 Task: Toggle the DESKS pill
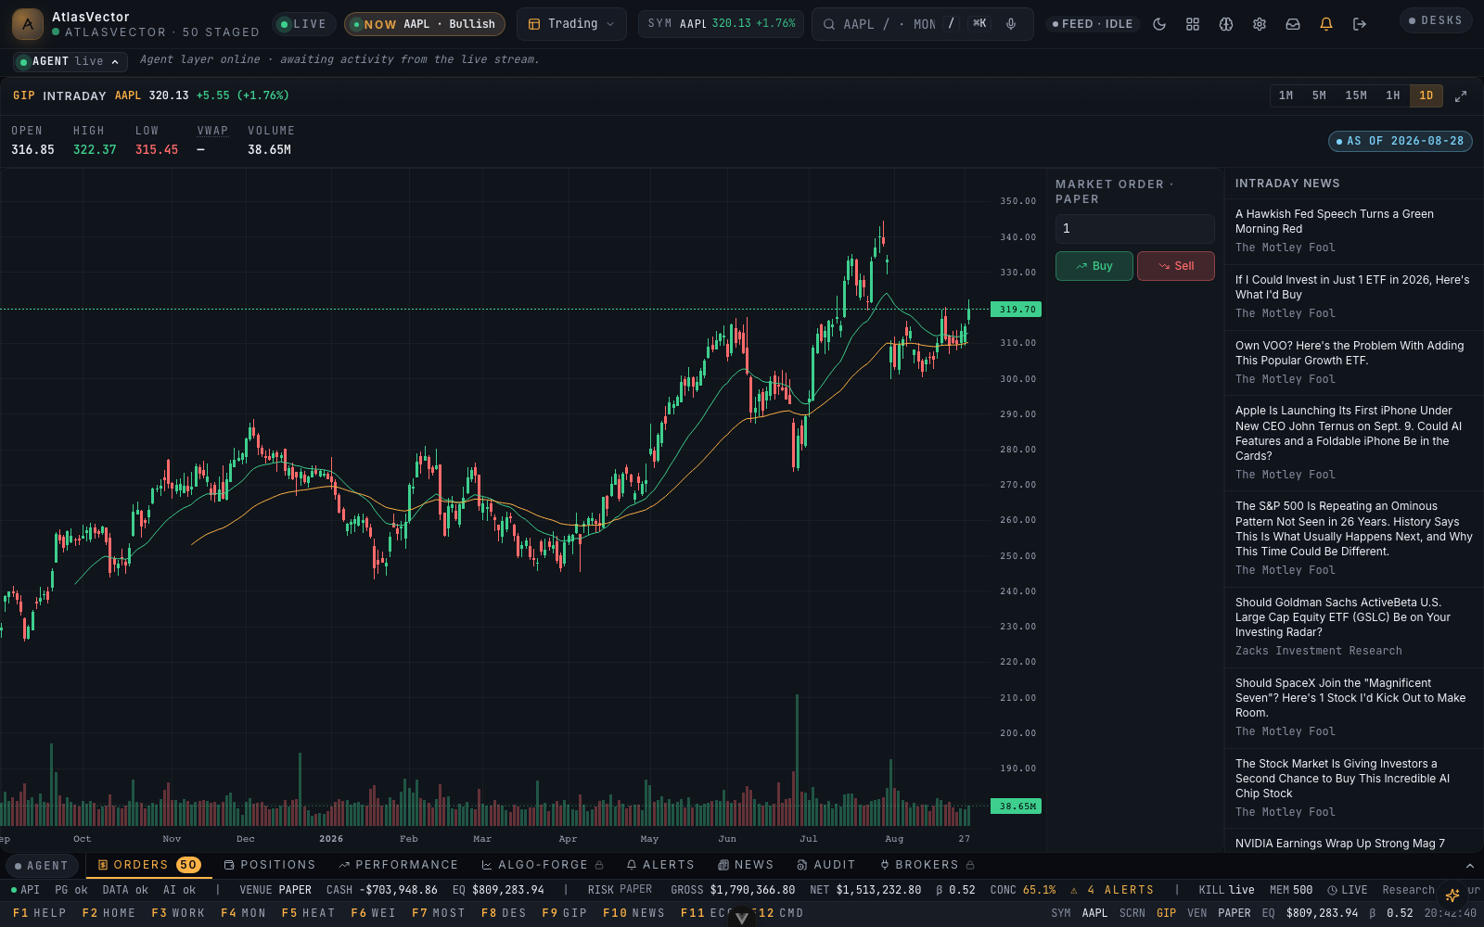pyautogui.click(x=1435, y=20)
